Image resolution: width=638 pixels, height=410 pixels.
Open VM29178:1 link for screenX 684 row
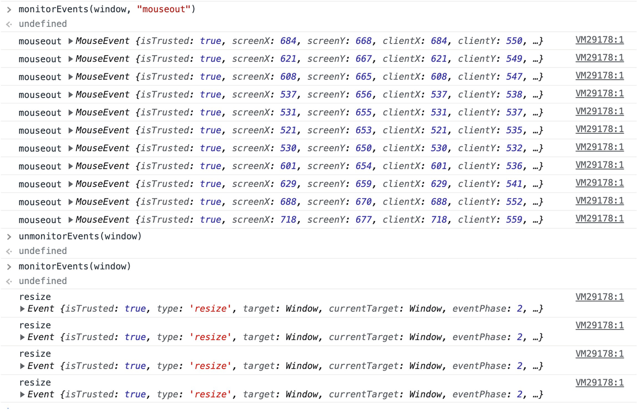coord(599,40)
